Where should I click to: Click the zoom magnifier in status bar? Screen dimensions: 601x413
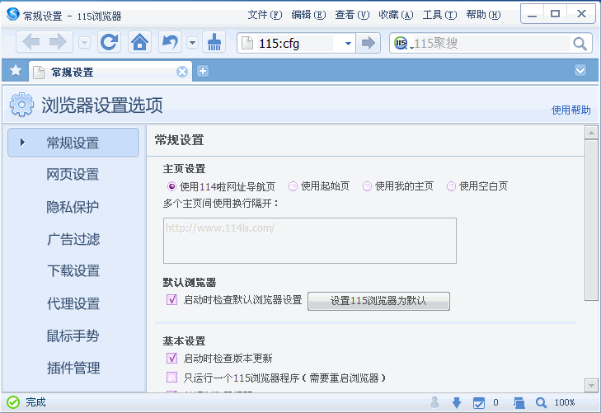541,402
